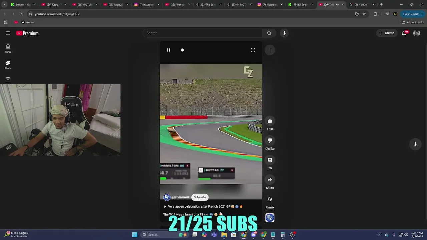Image resolution: width=427 pixels, height=240 pixels.
Task: Mute the playing tab via speaker icon
Action: [337, 5]
